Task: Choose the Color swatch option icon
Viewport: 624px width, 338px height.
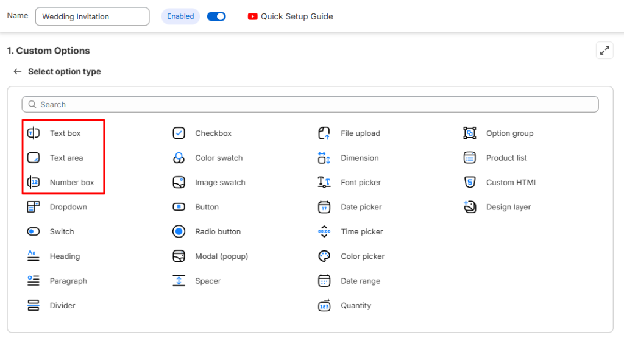Action: (179, 158)
